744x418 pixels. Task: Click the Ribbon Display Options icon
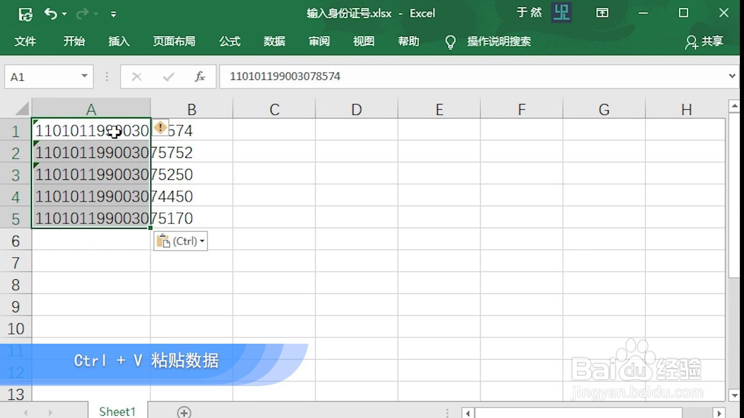tap(602, 13)
